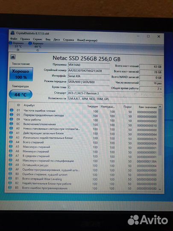This screenshot has height=231, width=173.
Task: Click the status icon of attribute B2
Action: pyautogui.click(x=10, y=183)
